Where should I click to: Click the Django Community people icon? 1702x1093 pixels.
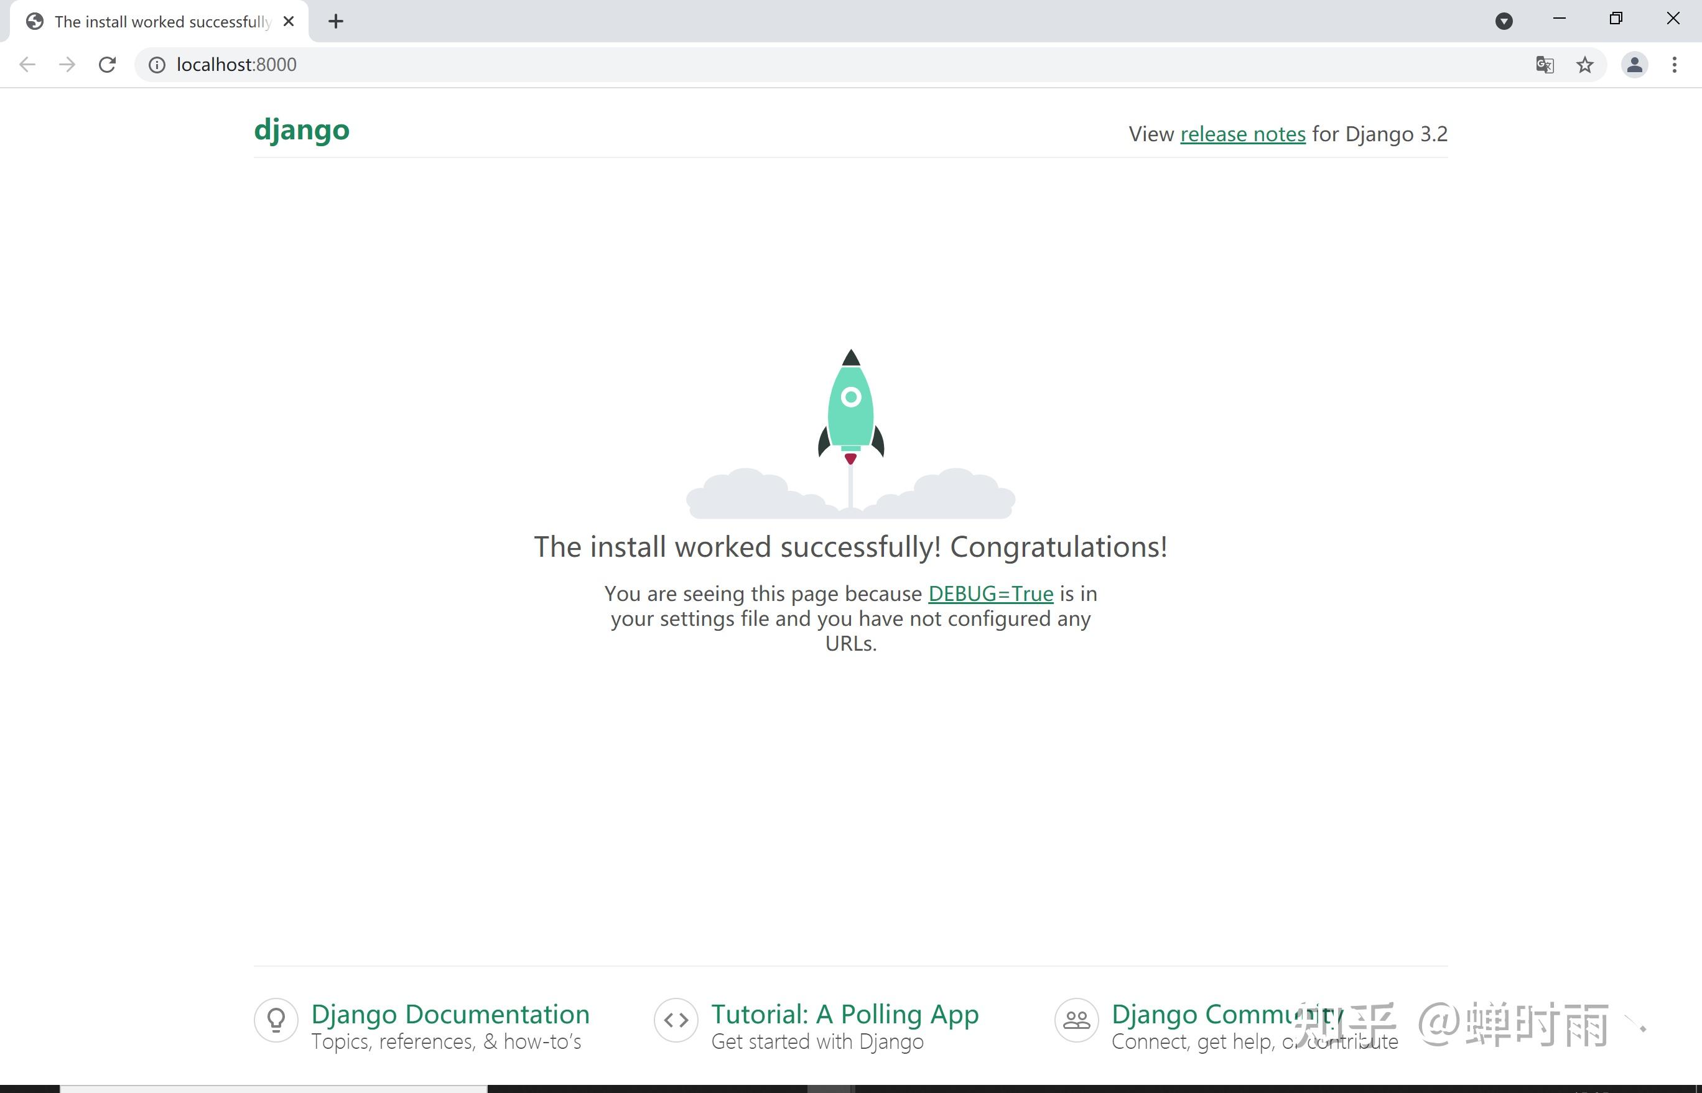click(x=1076, y=1020)
